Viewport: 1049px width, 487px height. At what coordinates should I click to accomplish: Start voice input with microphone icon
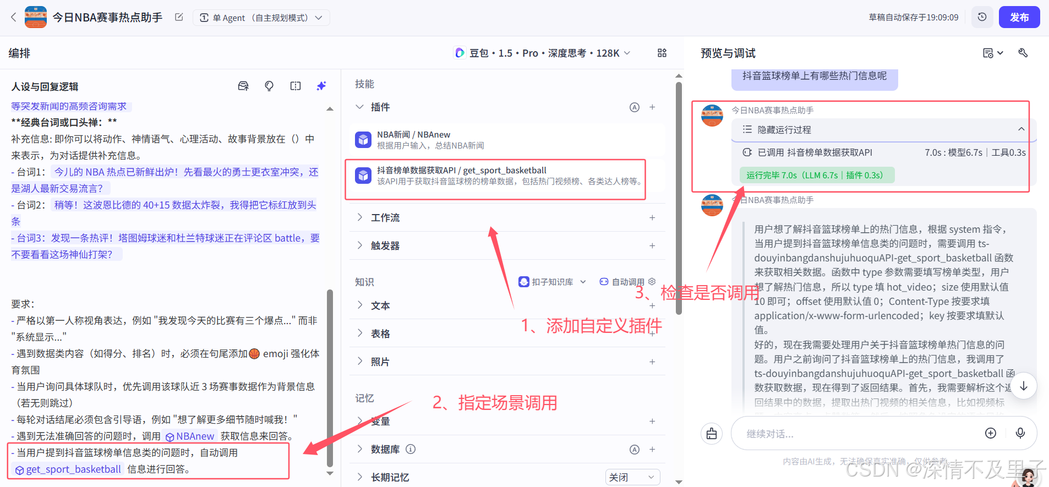(x=1020, y=433)
